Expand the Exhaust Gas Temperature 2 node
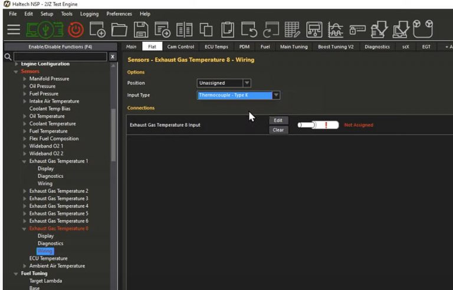 (x=25, y=191)
